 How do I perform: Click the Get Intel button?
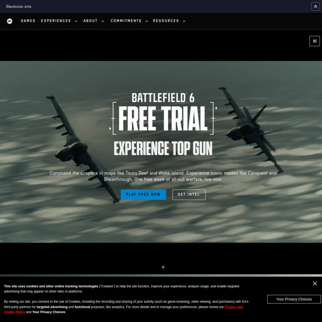(x=189, y=194)
